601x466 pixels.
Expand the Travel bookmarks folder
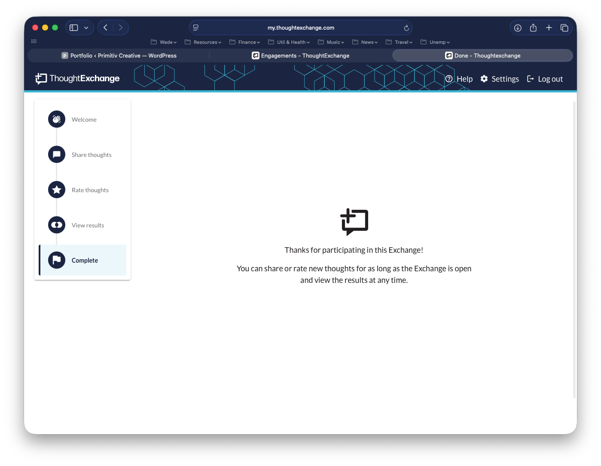click(399, 42)
